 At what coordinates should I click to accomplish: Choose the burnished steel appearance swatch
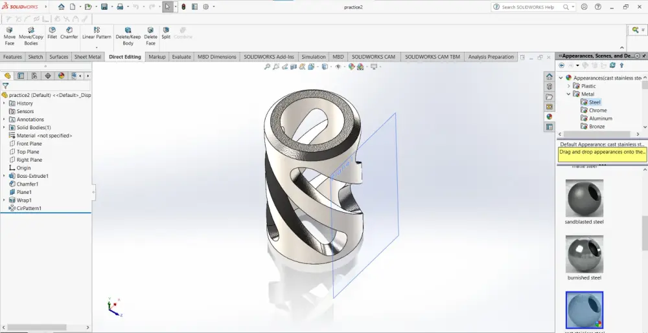click(x=584, y=254)
